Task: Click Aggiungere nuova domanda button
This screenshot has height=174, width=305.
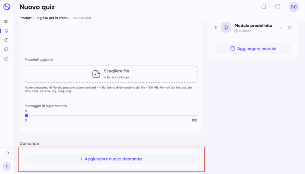Action: tap(111, 159)
